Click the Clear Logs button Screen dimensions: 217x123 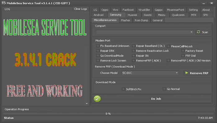(81, 9)
